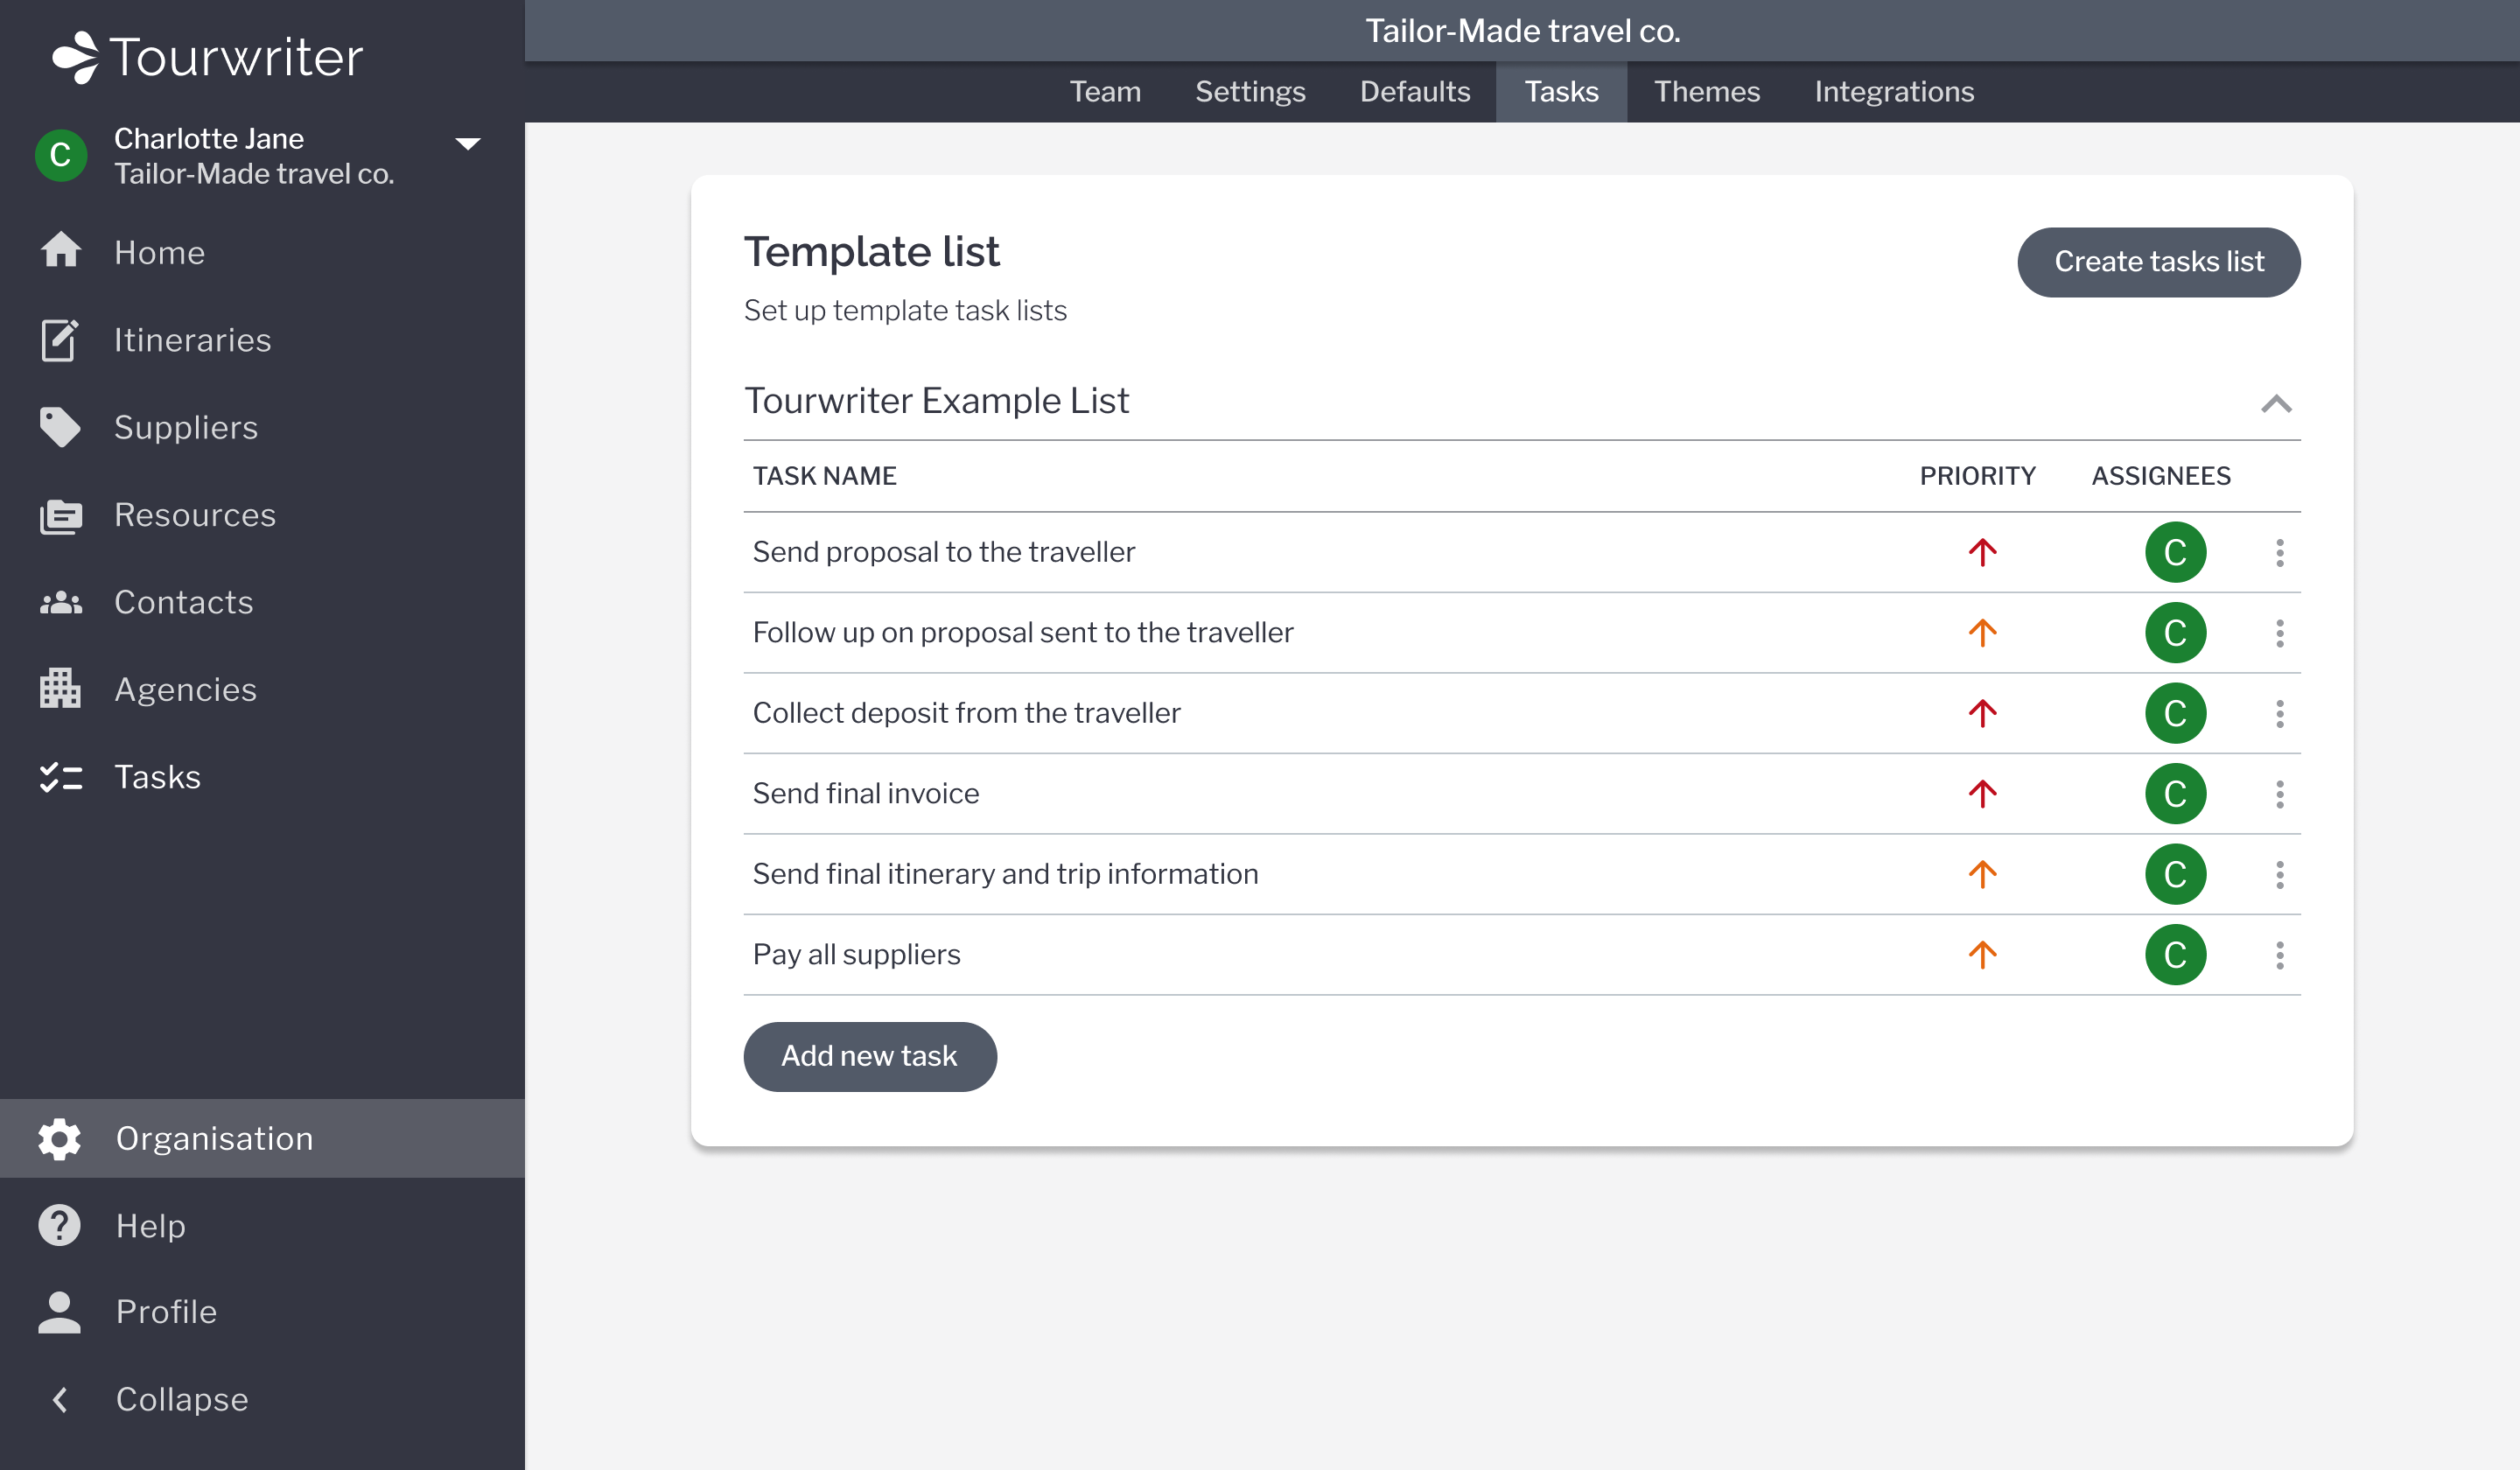Image resolution: width=2520 pixels, height=1470 pixels.
Task: Click the 'Tourwriter Example List' title
Action: 936,401
